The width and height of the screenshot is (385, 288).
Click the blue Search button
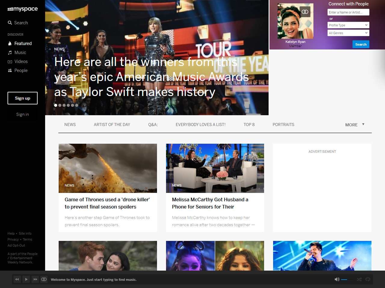point(361,44)
